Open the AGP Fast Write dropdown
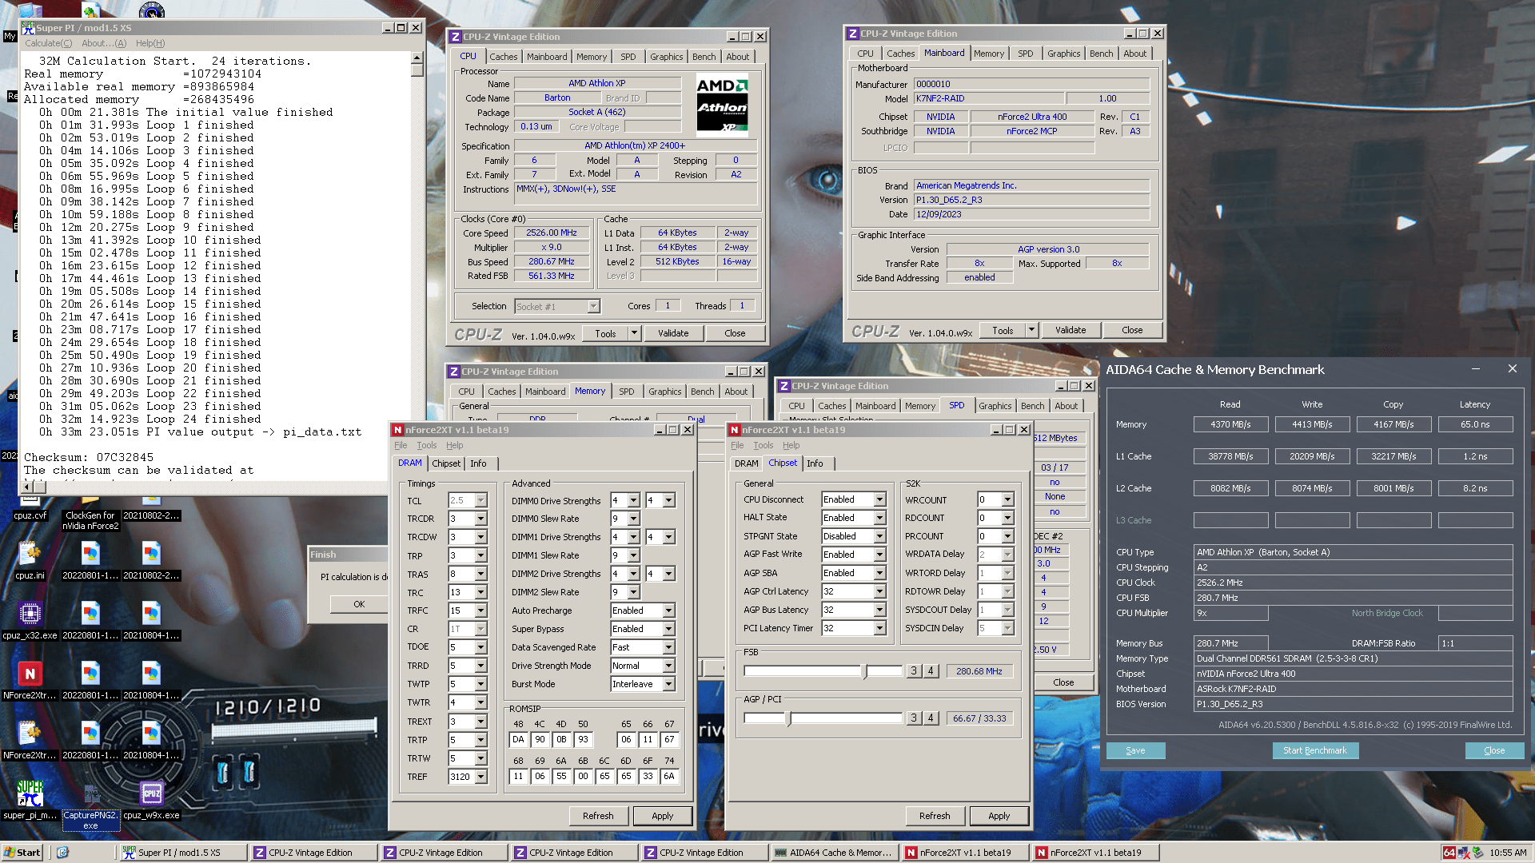 click(x=880, y=555)
